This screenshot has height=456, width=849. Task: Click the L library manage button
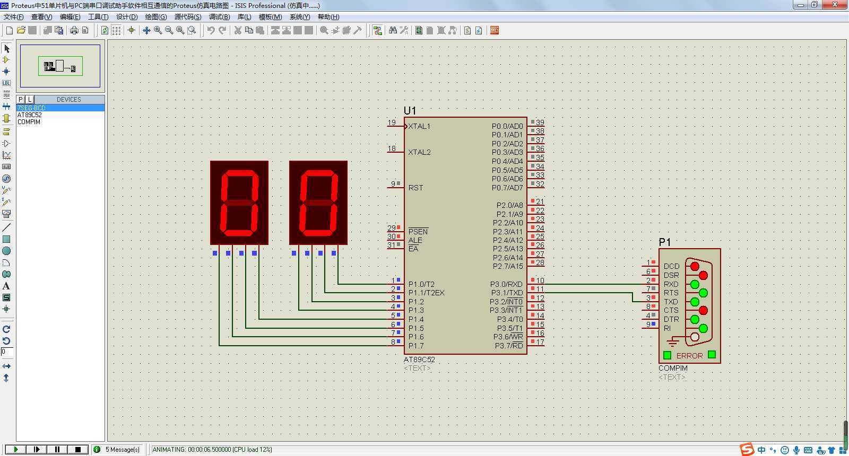tap(29, 99)
